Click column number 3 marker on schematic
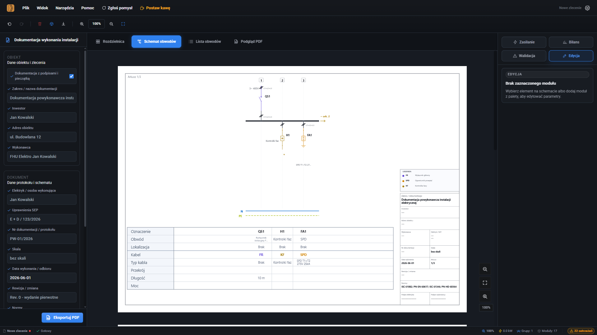This screenshot has width=597, height=335. pyautogui.click(x=303, y=80)
